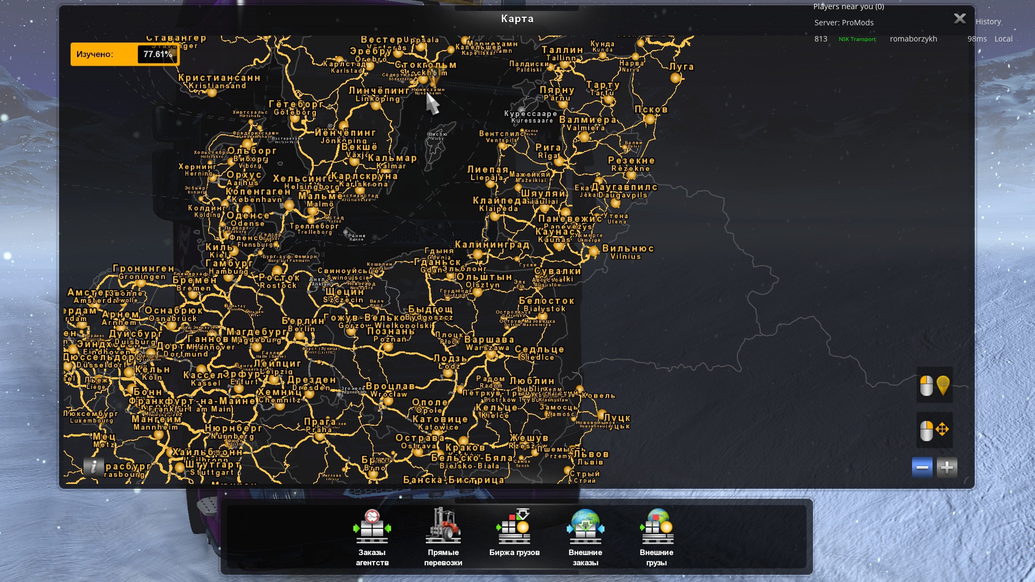Click the mouse map pan hint icon

point(934,430)
